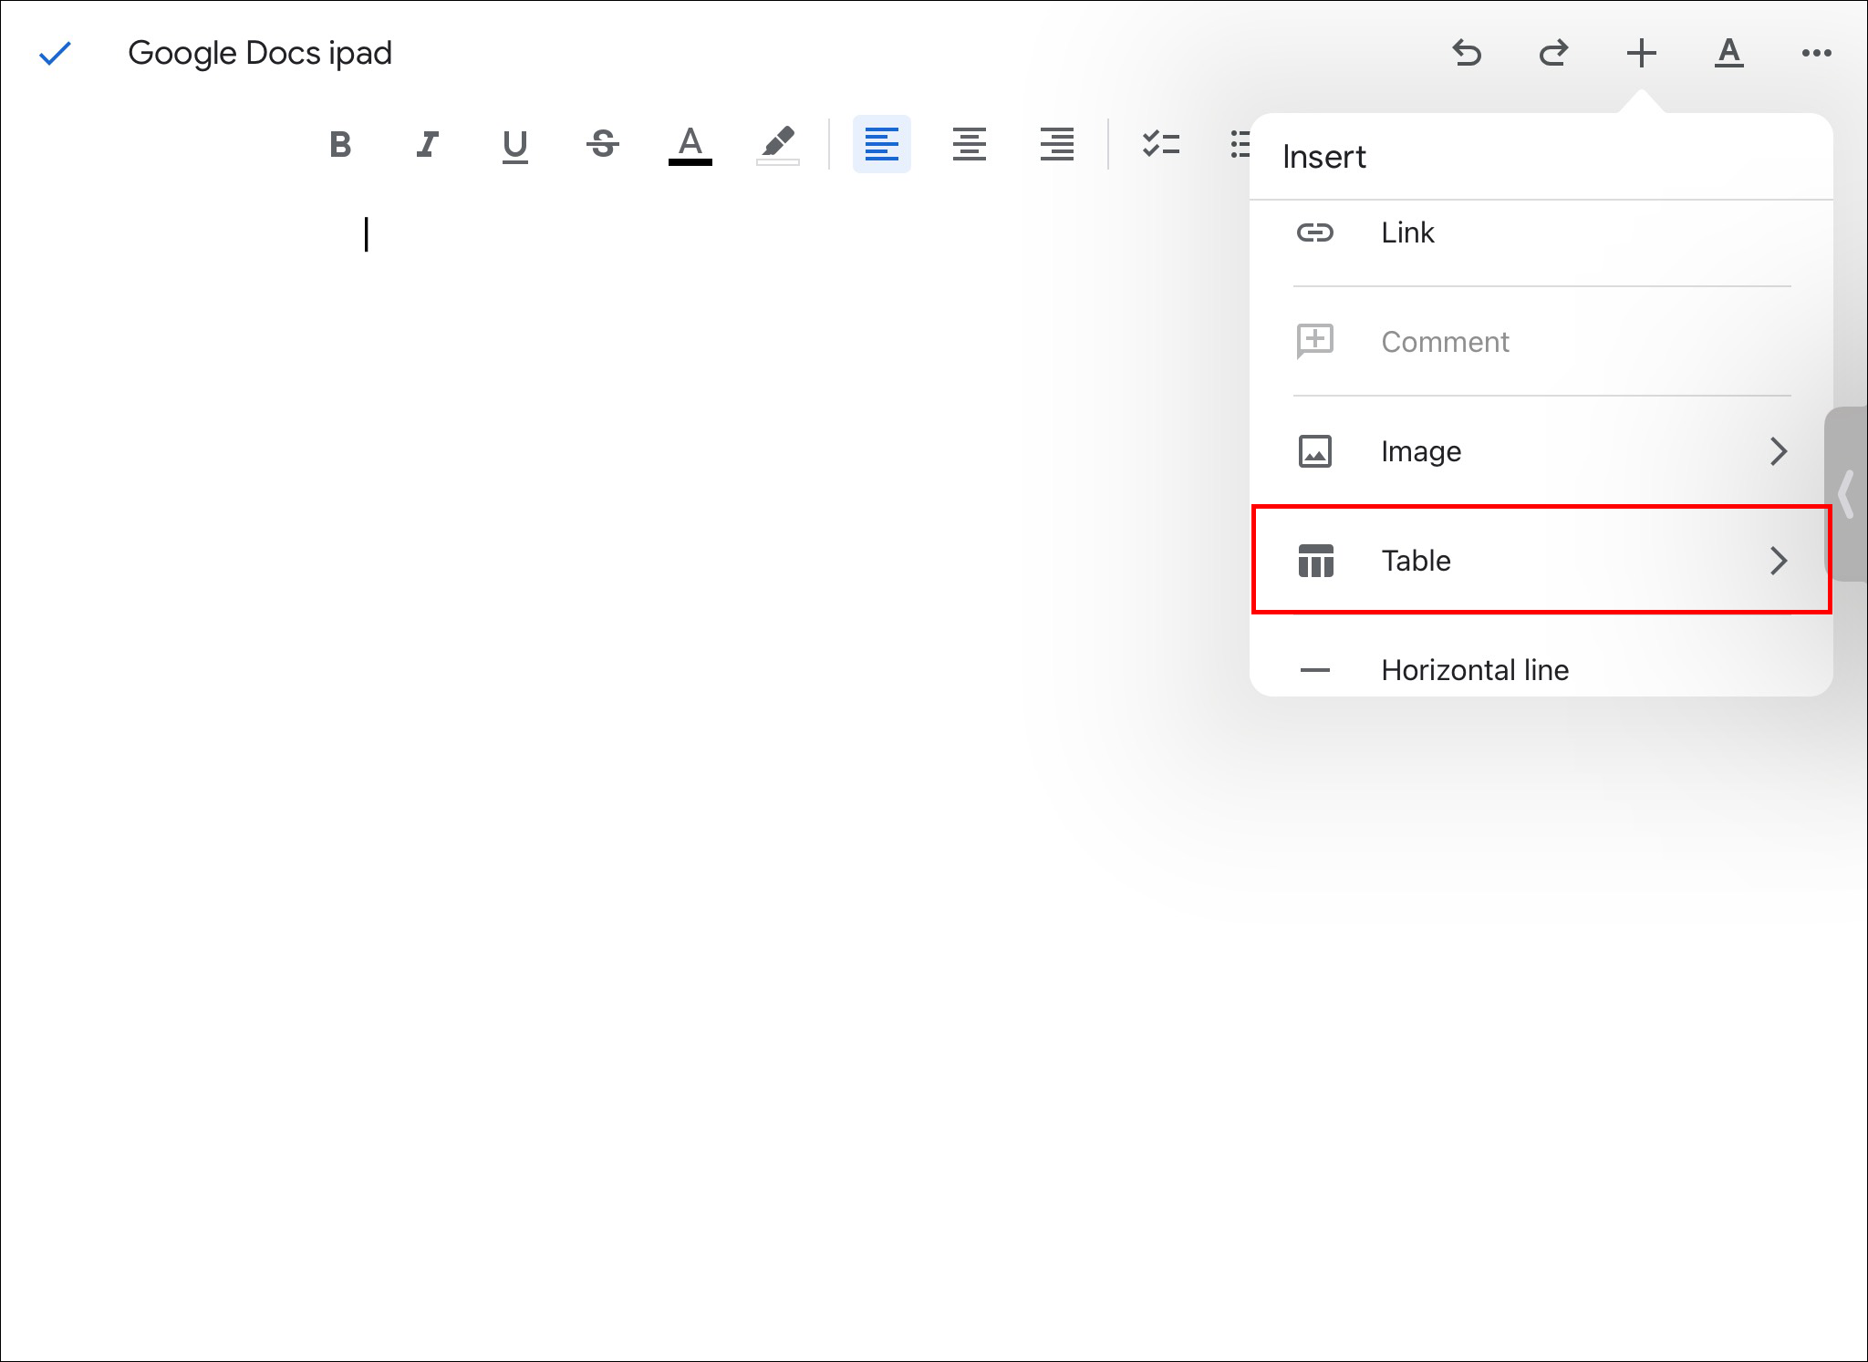Click the Undo arrow icon
This screenshot has width=1868, height=1362.
click(1467, 53)
